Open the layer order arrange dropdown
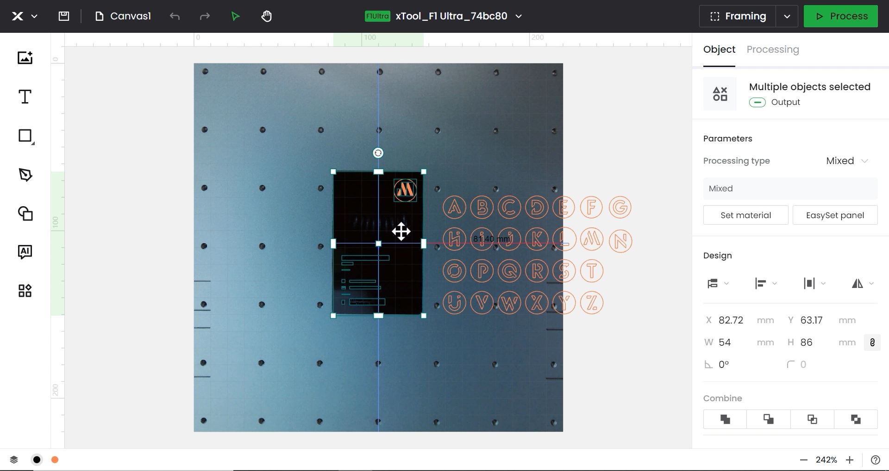This screenshot has width=889, height=471. pyautogui.click(x=718, y=283)
